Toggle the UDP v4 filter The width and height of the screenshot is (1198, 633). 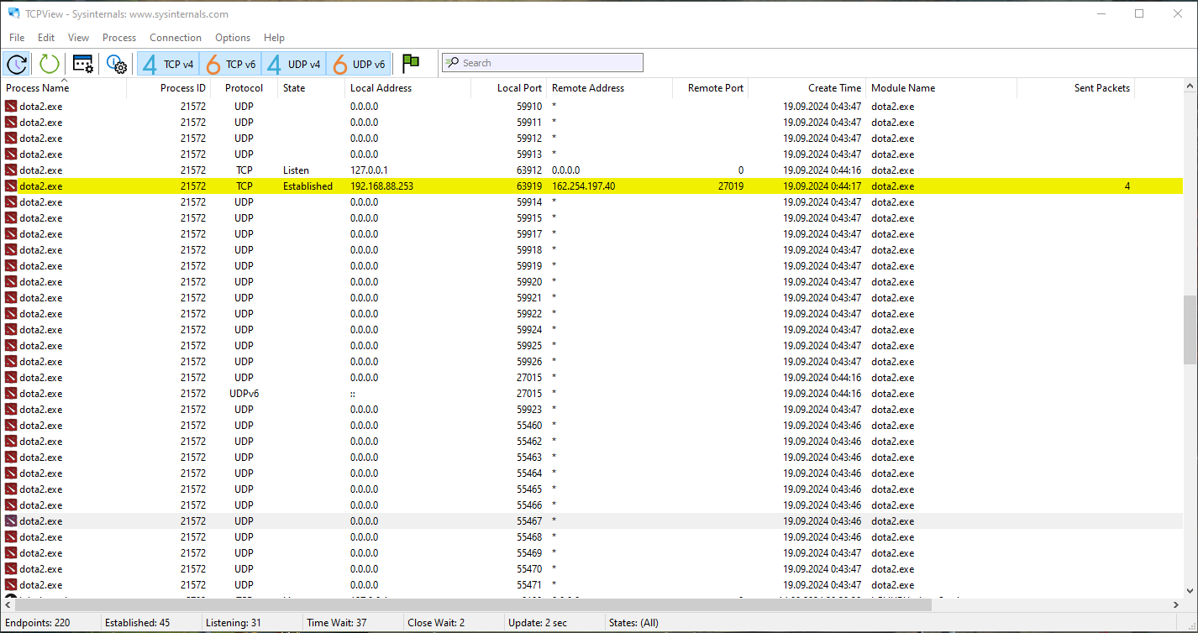click(x=294, y=64)
